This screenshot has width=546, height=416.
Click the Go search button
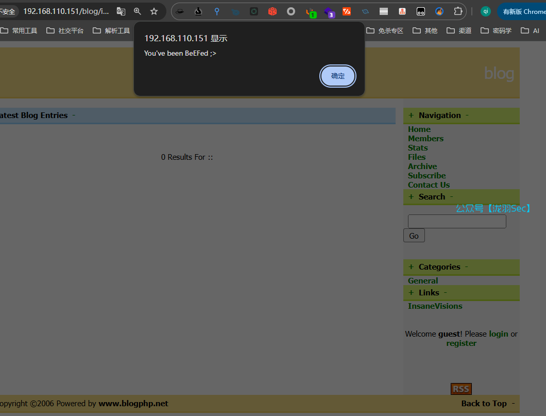pos(414,236)
